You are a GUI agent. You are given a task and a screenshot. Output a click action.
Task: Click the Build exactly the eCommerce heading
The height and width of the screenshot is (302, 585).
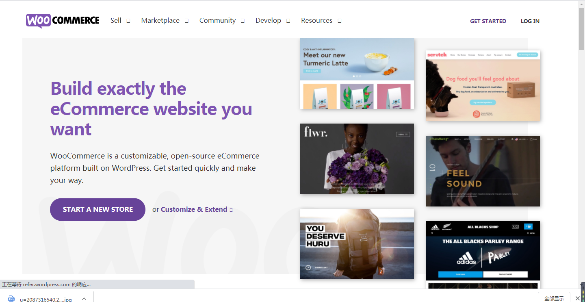(x=151, y=109)
